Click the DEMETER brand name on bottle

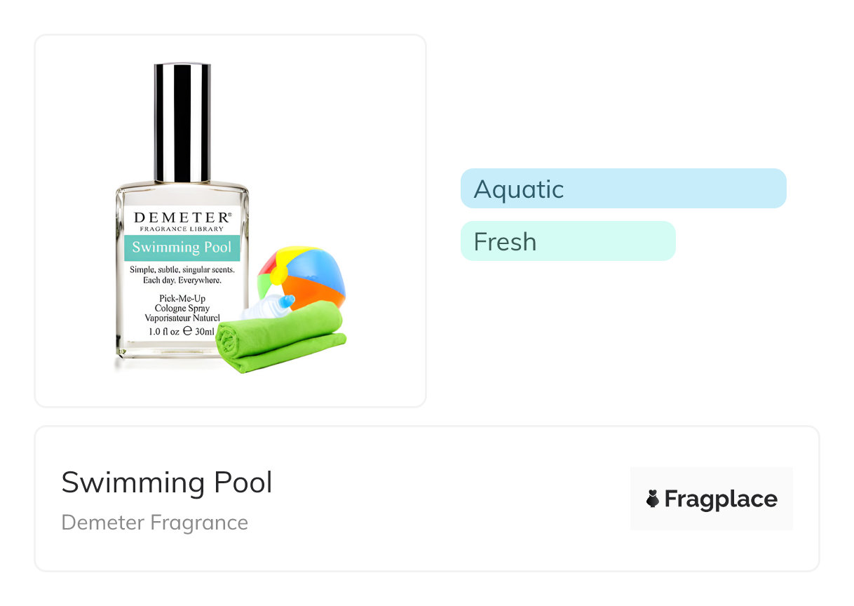point(182,217)
